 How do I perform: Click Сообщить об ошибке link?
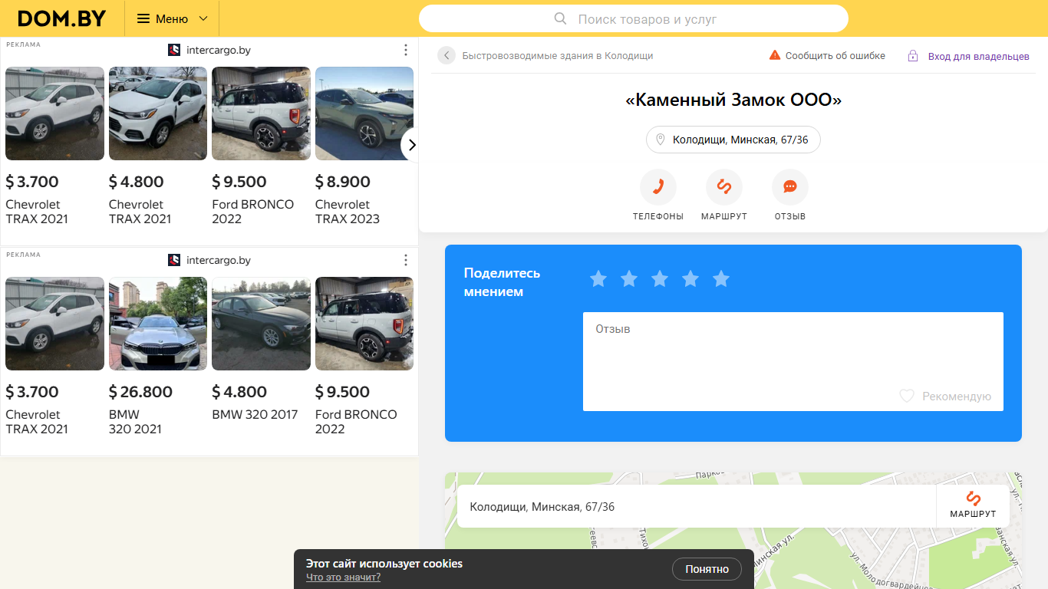pos(835,55)
